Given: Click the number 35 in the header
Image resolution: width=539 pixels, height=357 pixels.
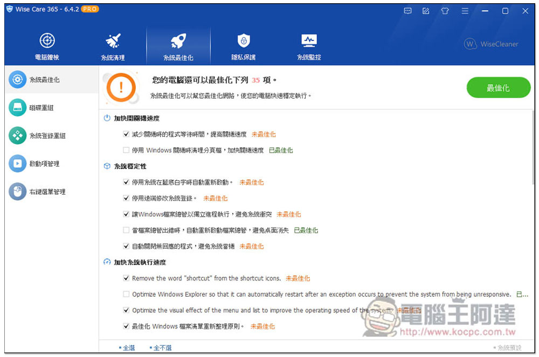Looking at the screenshot, I should (255, 80).
